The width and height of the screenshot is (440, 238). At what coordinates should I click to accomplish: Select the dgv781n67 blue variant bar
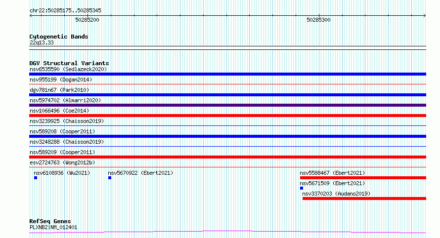(x=227, y=95)
